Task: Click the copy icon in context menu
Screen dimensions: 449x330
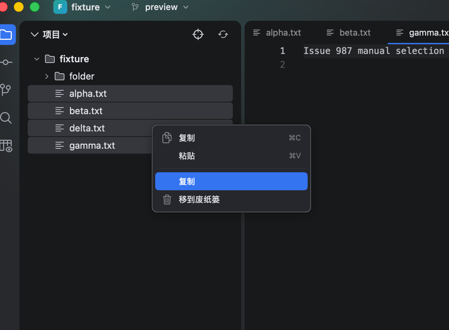Action: click(x=167, y=138)
